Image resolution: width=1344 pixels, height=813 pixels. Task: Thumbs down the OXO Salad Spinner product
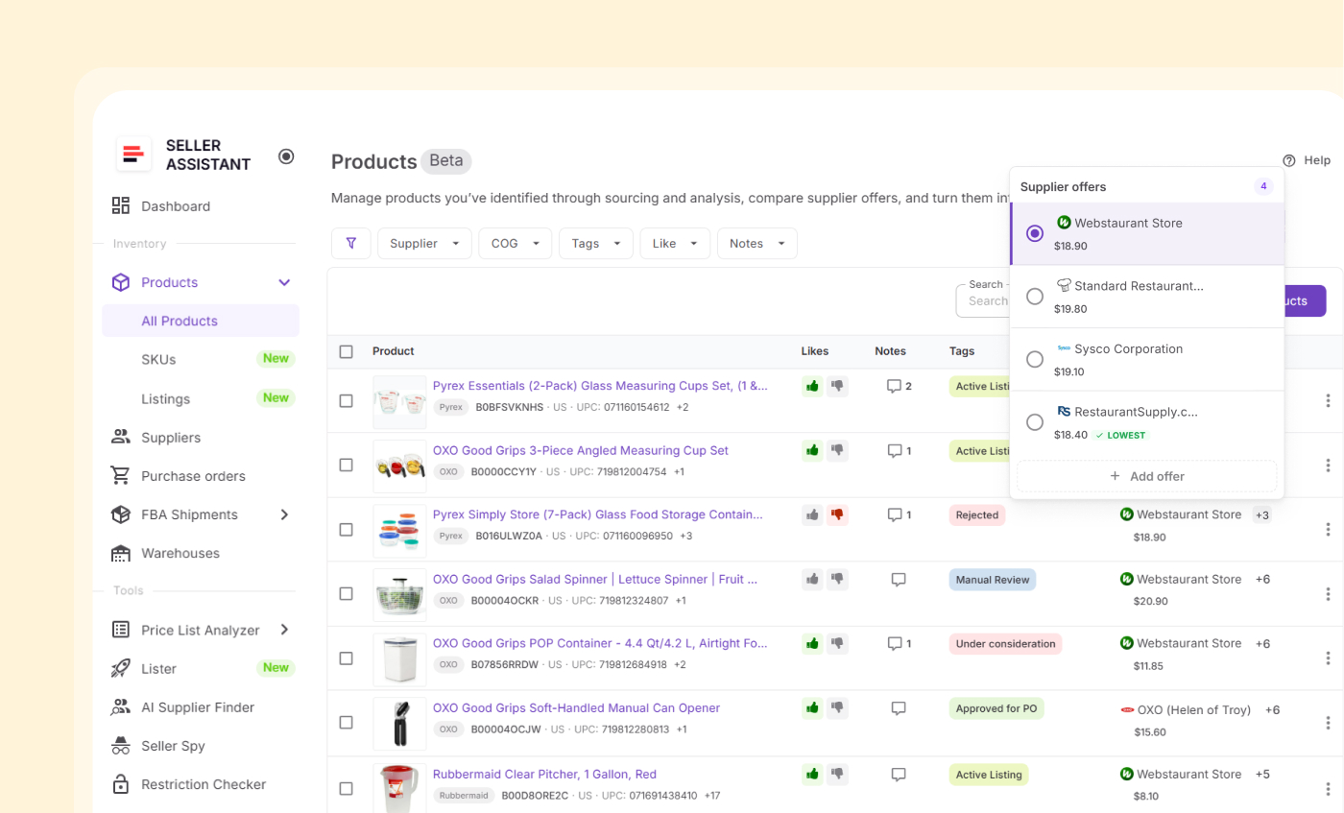pyautogui.click(x=838, y=579)
